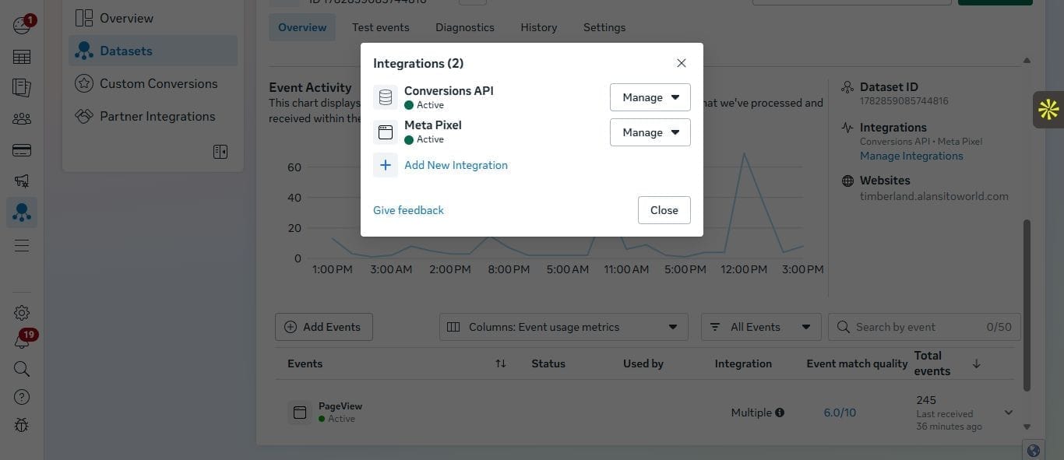
Task: Expand the PageView event row chevron
Action: tap(1009, 413)
